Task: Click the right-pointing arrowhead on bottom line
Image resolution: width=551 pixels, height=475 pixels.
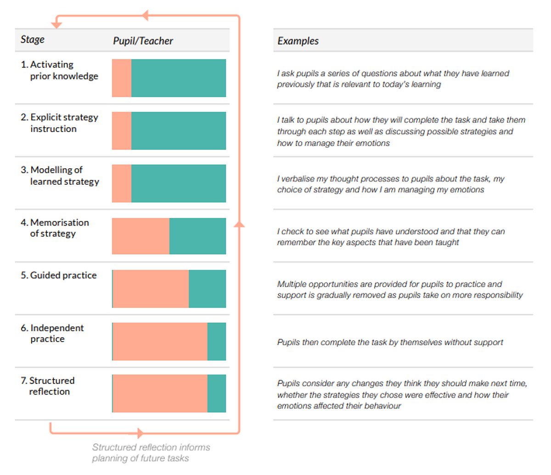Action: click(141, 433)
